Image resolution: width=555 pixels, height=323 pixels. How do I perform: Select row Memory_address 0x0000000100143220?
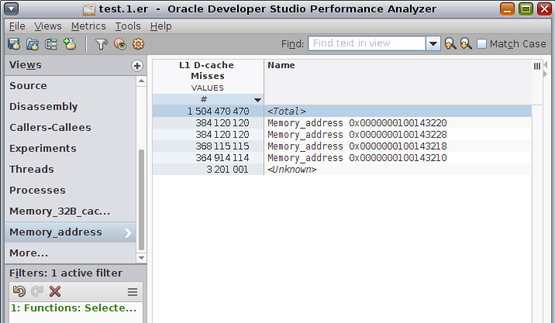point(342,122)
